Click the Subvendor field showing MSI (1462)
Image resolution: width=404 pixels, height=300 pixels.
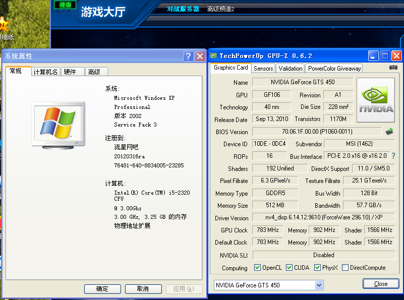click(x=359, y=144)
